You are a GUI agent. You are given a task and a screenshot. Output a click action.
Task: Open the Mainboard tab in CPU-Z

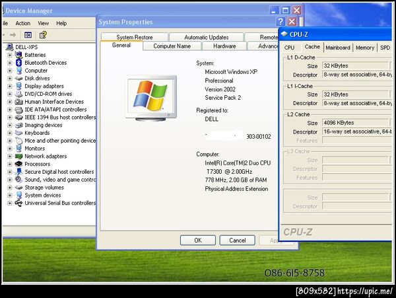[x=338, y=48]
